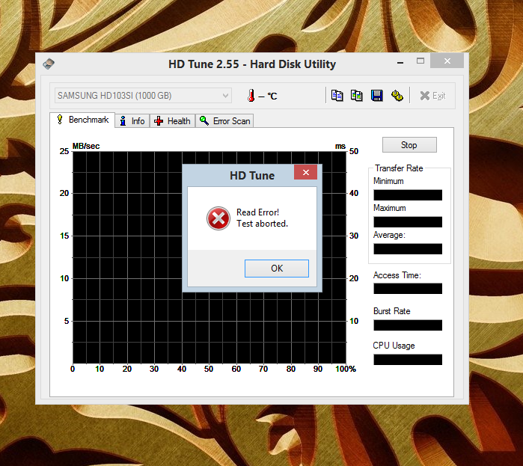523x466 pixels.
Task: Click the 'HD Tune 2.55 - Hard Disk Utility' title
Action: pos(252,64)
